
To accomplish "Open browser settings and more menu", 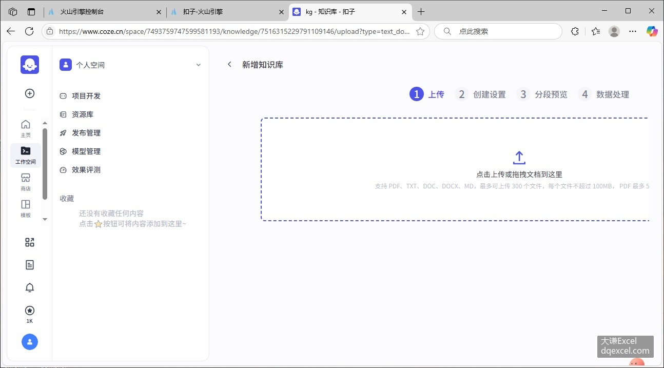I will point(633,31).
